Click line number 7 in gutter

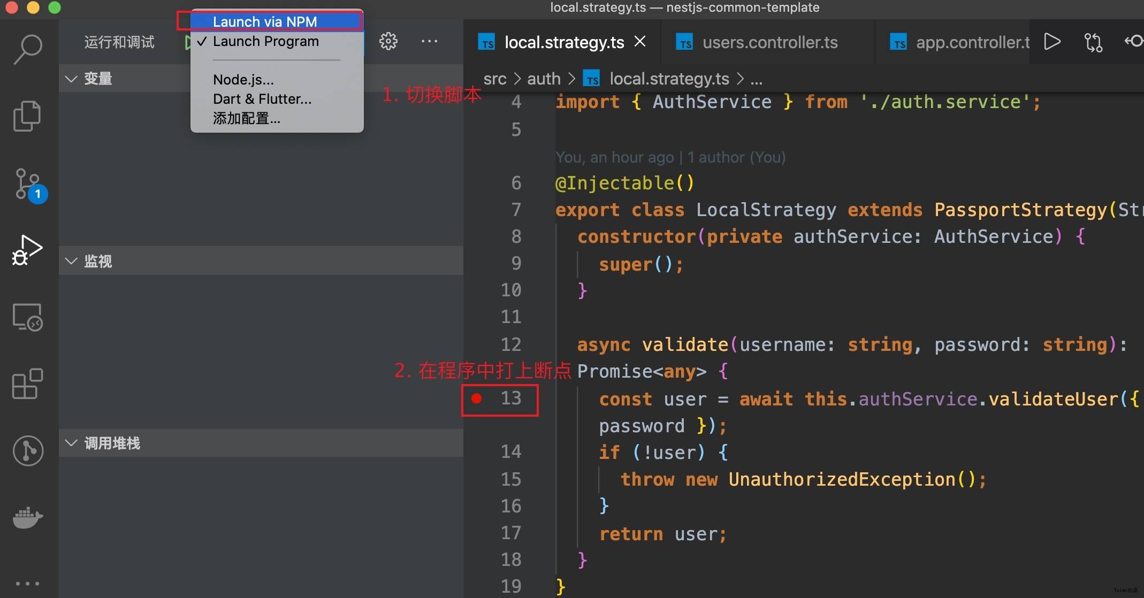[516, 210]
